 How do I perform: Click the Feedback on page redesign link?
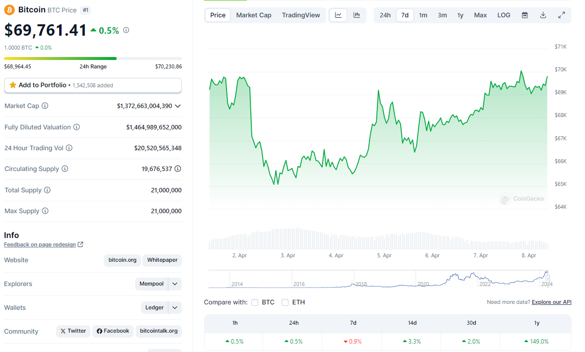click(x=40, y=245)
